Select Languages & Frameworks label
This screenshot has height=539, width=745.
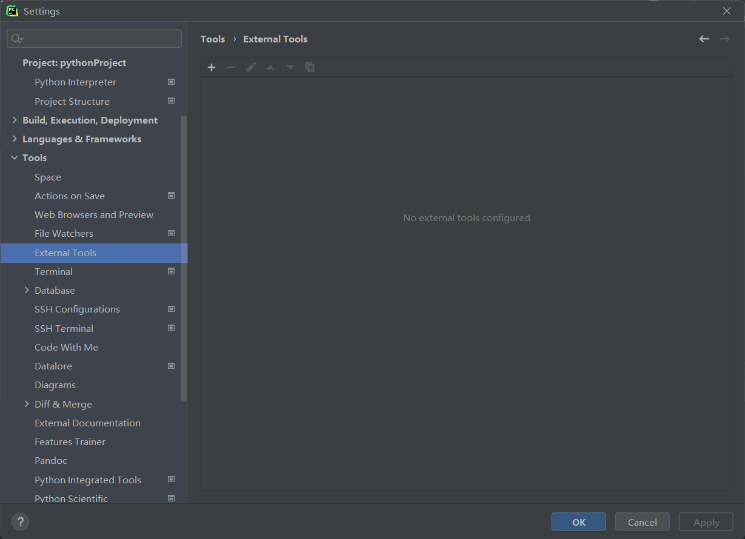pos(82,139)
